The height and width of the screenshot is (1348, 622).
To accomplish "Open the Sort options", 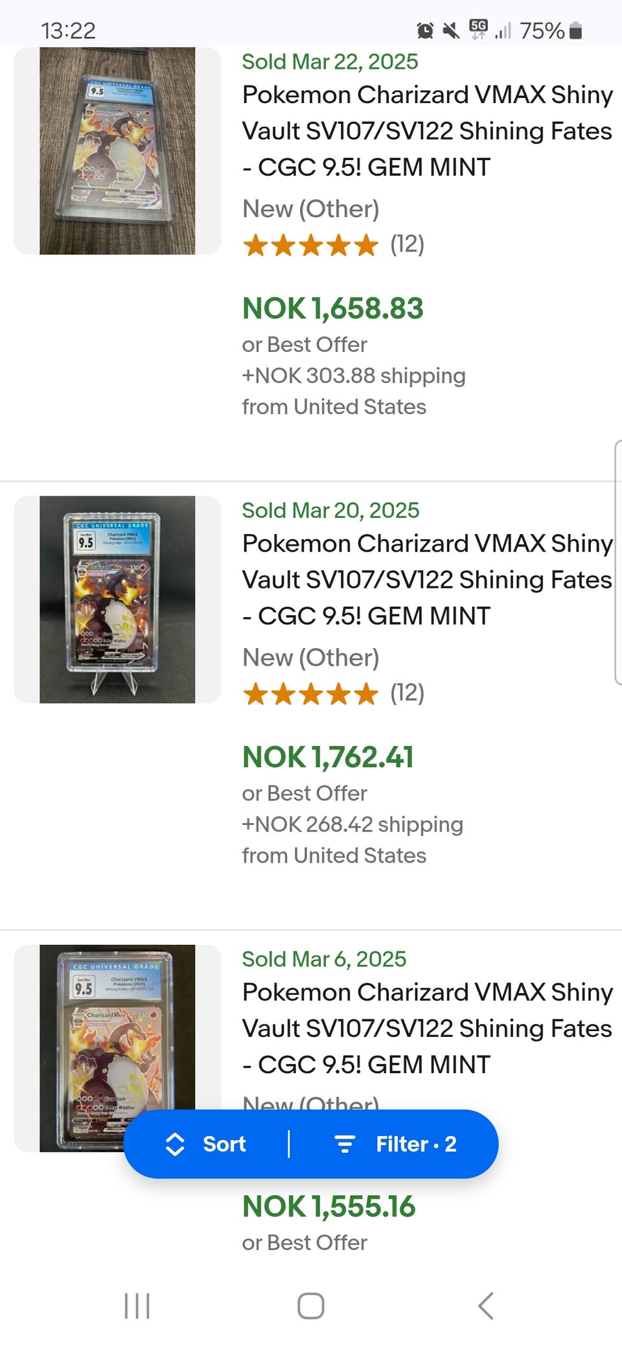I will 224,1145.
